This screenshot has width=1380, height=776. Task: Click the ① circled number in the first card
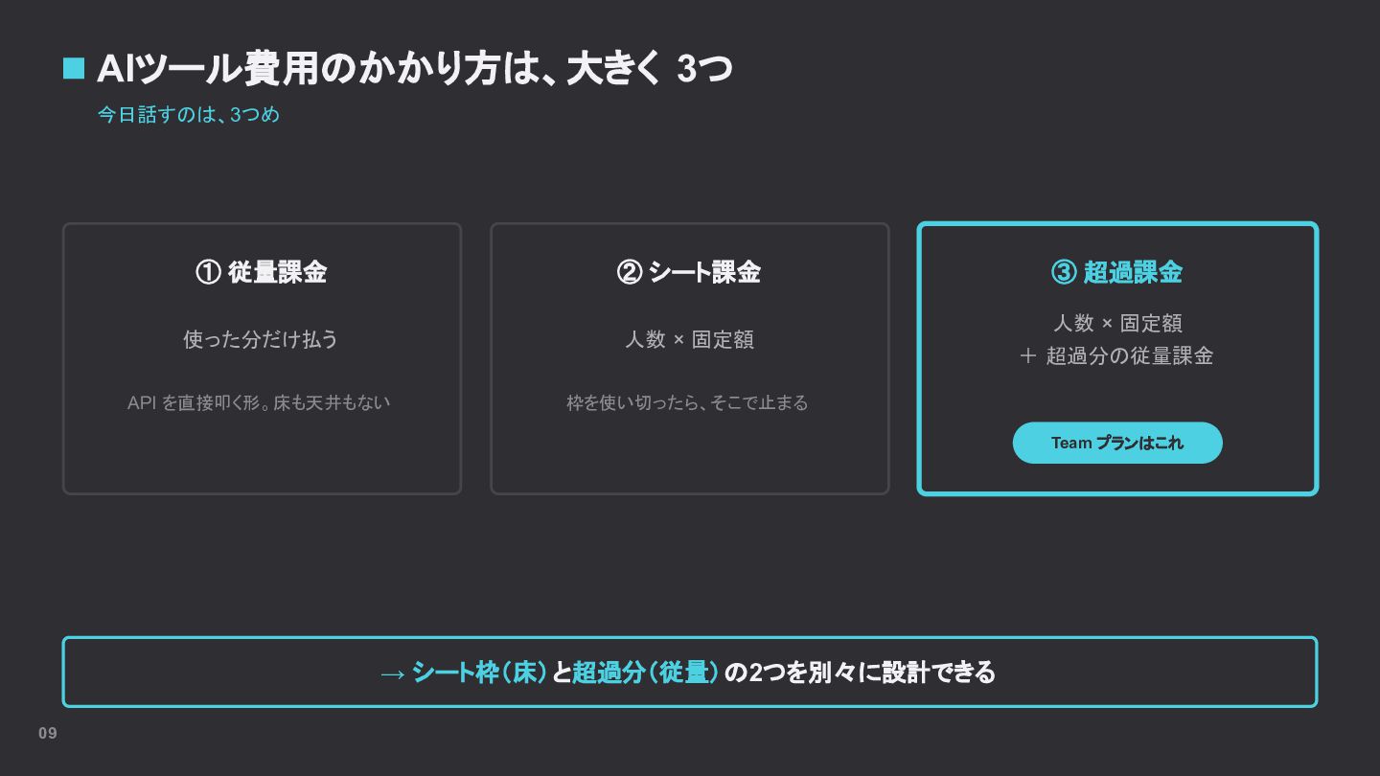(208, 272)
